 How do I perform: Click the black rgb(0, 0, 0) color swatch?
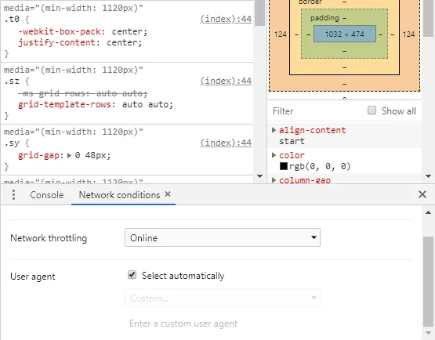tap(284, 166)
